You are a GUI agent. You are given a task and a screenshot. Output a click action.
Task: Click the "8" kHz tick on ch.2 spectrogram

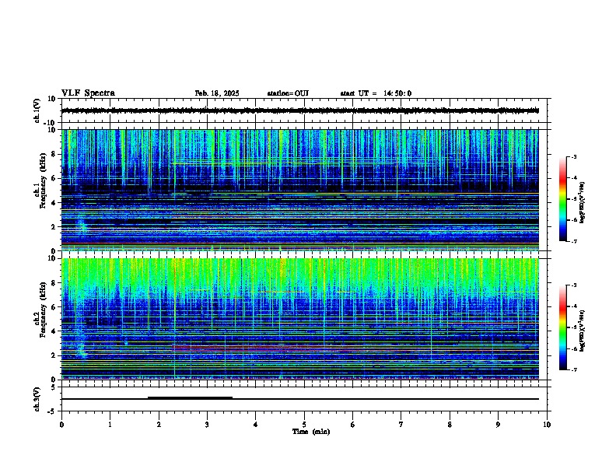[54, 283]
